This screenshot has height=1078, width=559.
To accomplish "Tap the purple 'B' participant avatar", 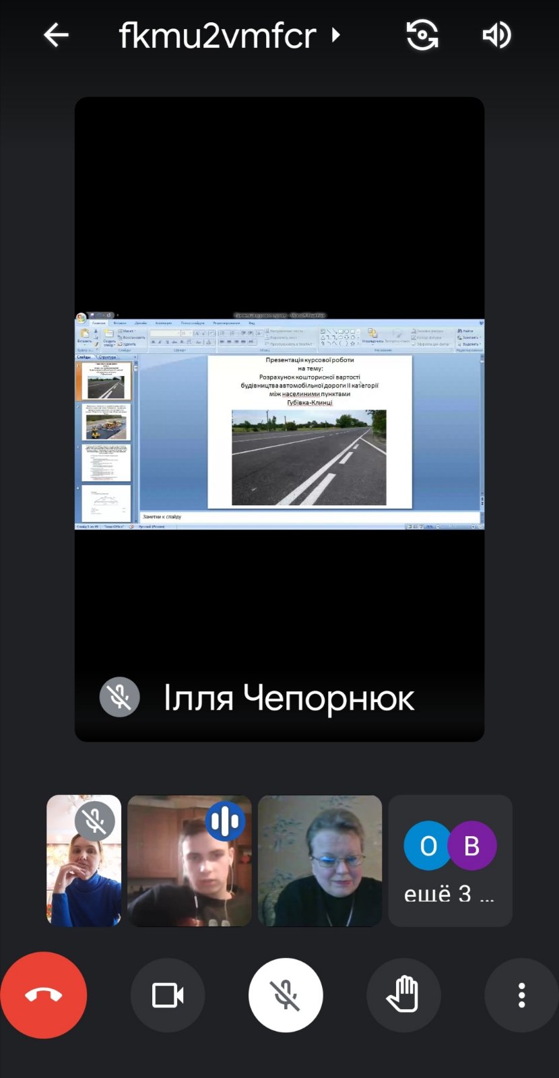I will [x=472, y=846].
